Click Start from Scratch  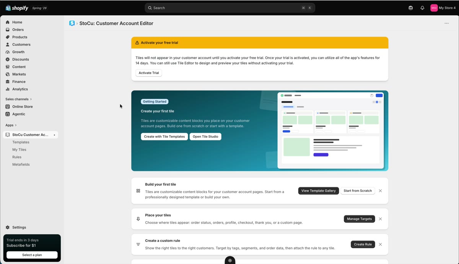(358, 191)
